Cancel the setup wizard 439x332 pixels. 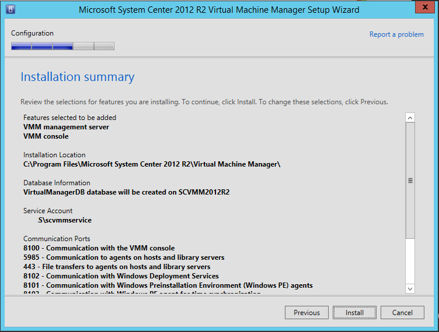pyautogui.click(x=402, y=312)
